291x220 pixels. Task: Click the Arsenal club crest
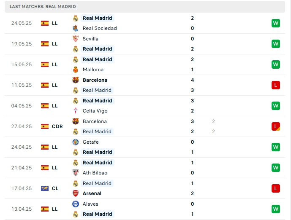76,193
